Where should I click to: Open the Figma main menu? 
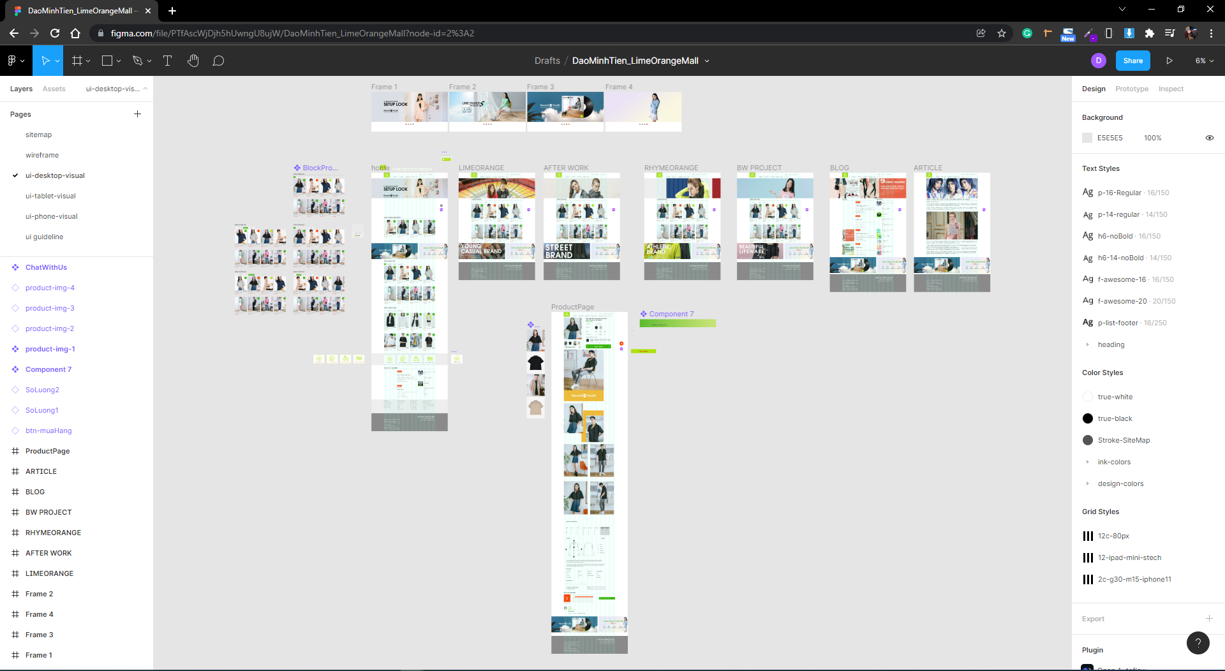(15, 61)
